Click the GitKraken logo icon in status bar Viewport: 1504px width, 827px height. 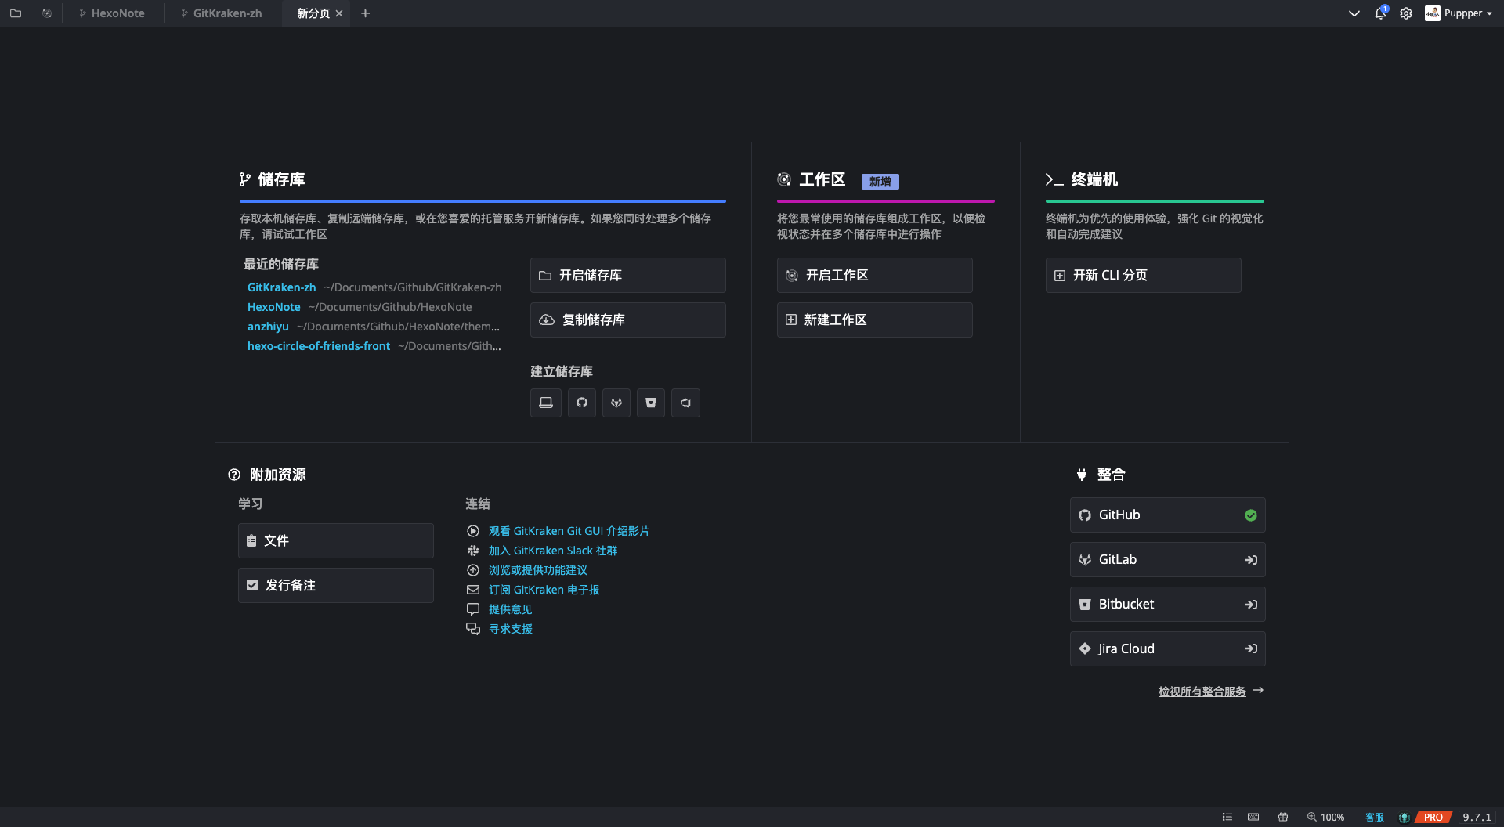tap(1405, 817)
